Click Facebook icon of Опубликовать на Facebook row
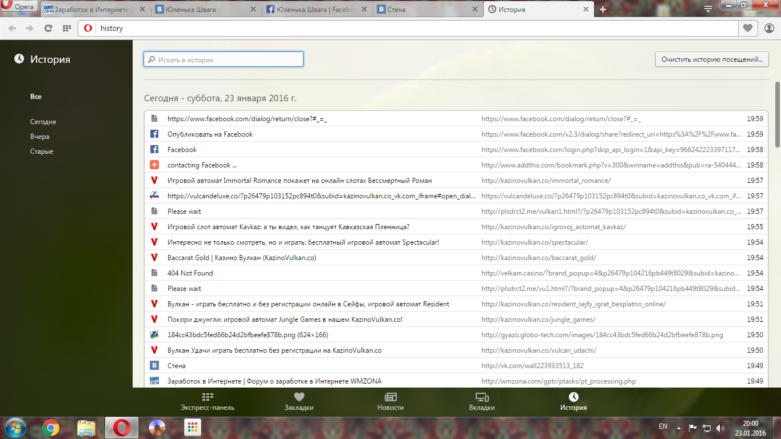The width and height of the screenshot is (781, 439). 154,134
